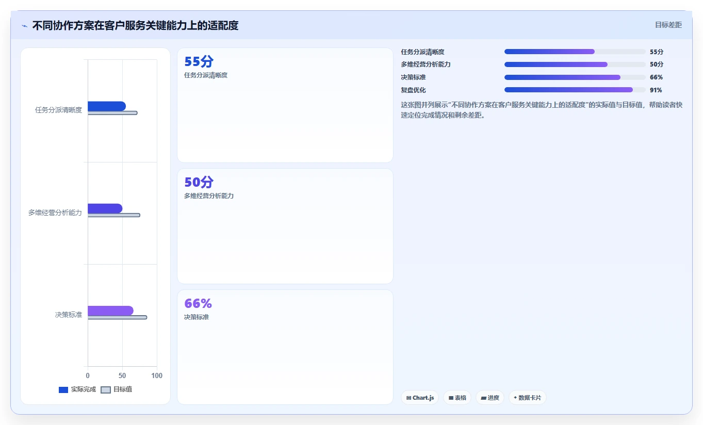Click the chart title 不同协作方案在客户服务关键能力上的适配度
The image size is (703, 425).
point(135,25)
